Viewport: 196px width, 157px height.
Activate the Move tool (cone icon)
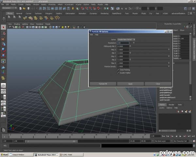pos(3,44)
